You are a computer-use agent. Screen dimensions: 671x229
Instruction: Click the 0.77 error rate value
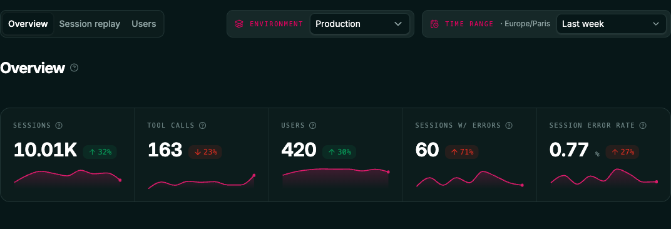tap(569, 150)
